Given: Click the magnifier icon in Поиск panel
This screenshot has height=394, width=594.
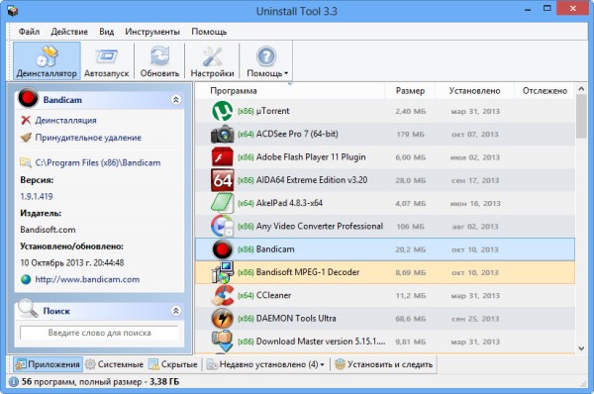Looking at the screenshot, I should [x=28, y=309].
